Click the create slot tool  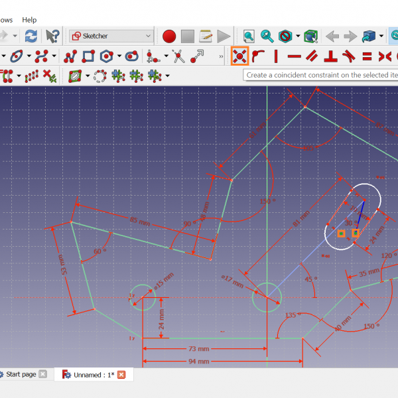pyautogui.click(x=131, y=56)
